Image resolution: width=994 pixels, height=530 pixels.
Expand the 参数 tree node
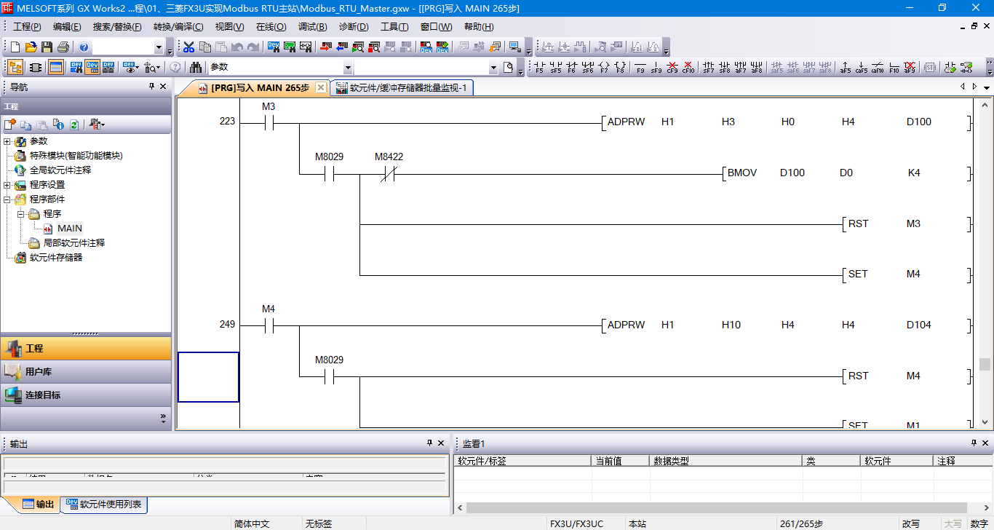(7, 141)
